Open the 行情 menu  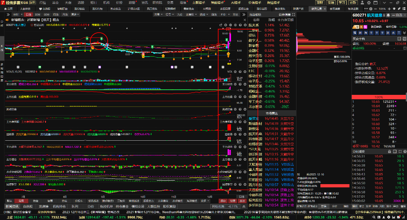(43, 2)
